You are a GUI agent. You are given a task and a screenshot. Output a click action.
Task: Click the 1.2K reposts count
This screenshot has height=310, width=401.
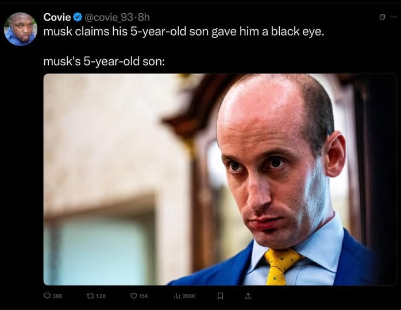pyautogui.click(x=101, y=296)
